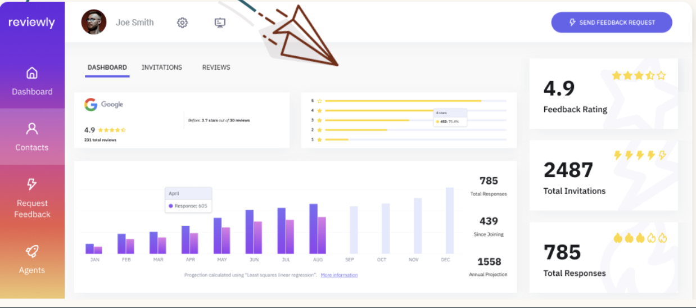Screen dimensions: 696x308
Task: Click the FEB bar in chart
Action: point(126,244)
